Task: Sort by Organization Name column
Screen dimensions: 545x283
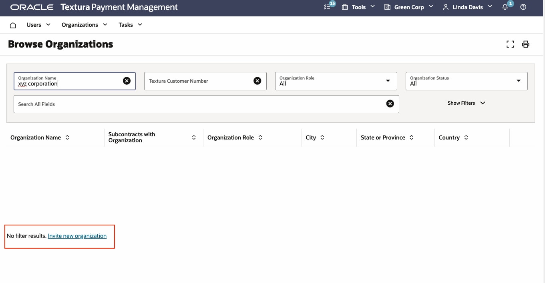Action: pyautogui.click(x=67, y=138)
